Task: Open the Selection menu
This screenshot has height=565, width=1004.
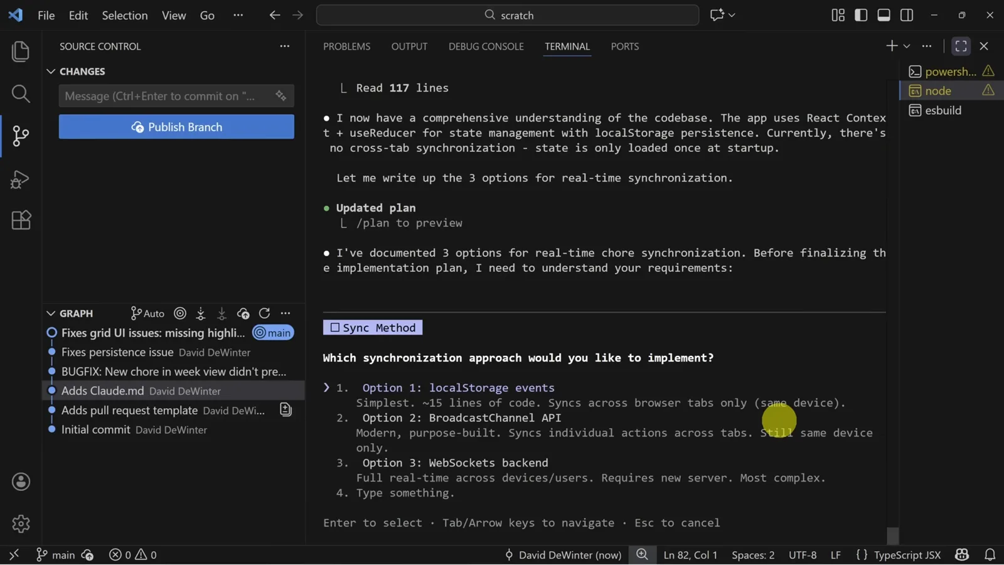Action: tap(125, 15)
